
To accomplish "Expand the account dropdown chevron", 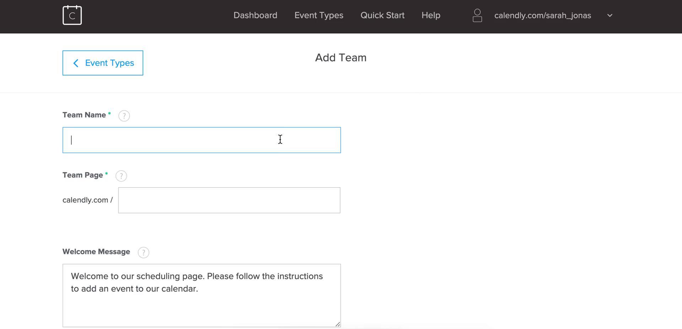I will pyautogui.click(x=610, y=15).
